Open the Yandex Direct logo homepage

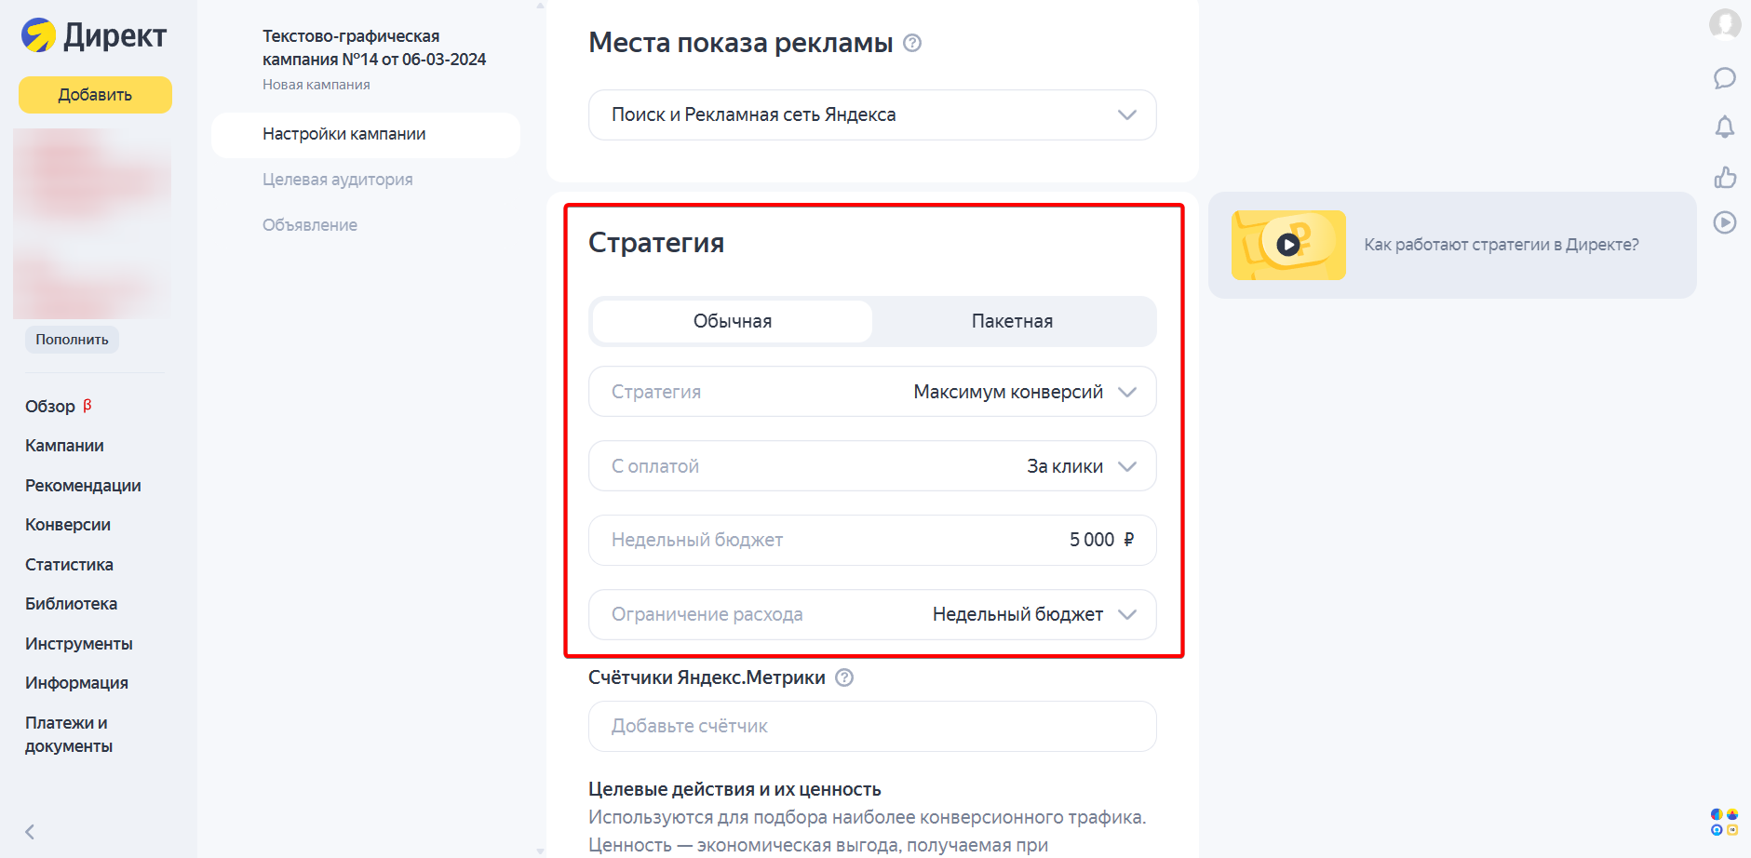(x=93, y=36)
